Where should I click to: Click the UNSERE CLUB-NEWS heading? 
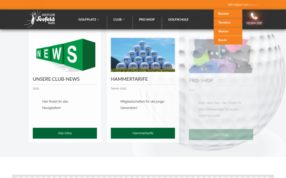[56, 79]
